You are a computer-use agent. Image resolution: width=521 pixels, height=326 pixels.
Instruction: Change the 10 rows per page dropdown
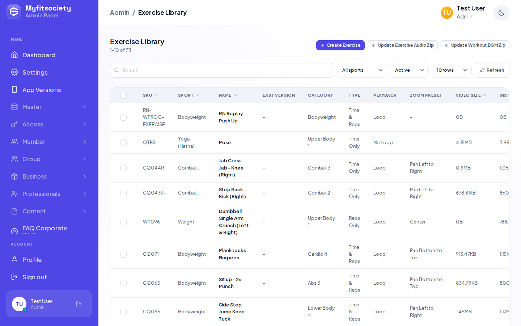point(452,70)
